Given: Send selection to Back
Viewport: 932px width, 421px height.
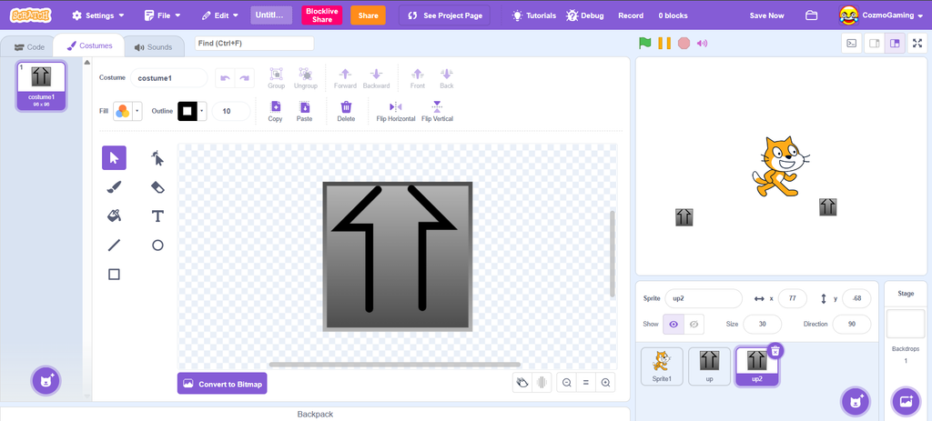Looking at the screenshot, I should coord(447,74).
